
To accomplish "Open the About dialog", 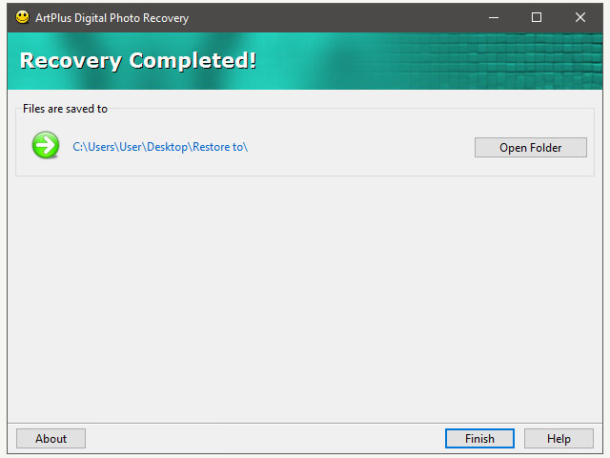I will (51, 439).
